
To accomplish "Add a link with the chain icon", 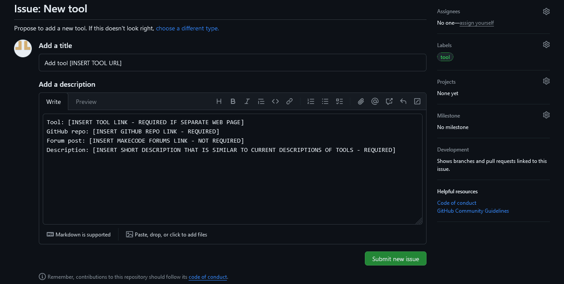I will [x=289, y=101].
